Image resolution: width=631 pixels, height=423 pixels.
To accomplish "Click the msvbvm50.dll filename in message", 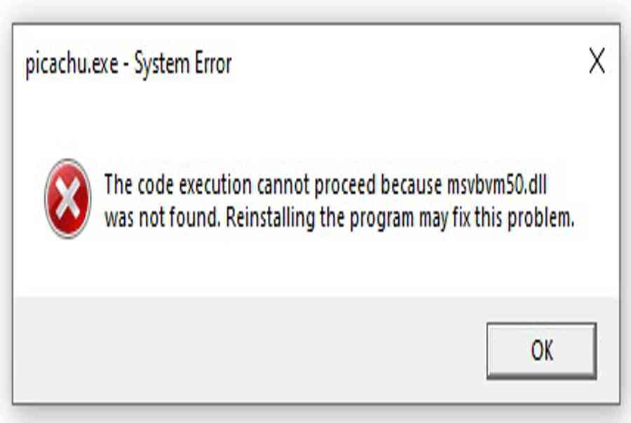I will pyautogui.click(x=497, y=185).
